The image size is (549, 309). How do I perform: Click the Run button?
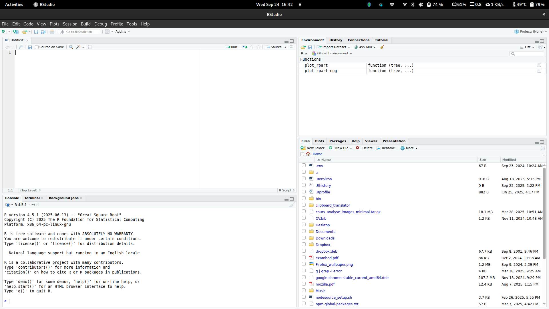coord(231,47)
